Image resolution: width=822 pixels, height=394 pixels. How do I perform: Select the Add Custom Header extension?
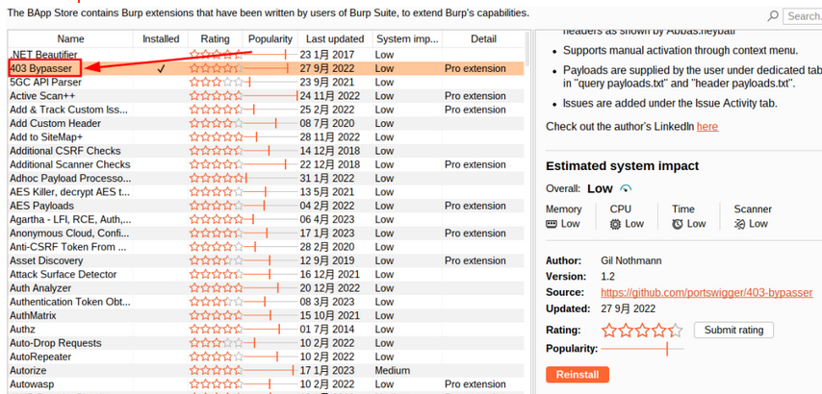coord(266,123)
